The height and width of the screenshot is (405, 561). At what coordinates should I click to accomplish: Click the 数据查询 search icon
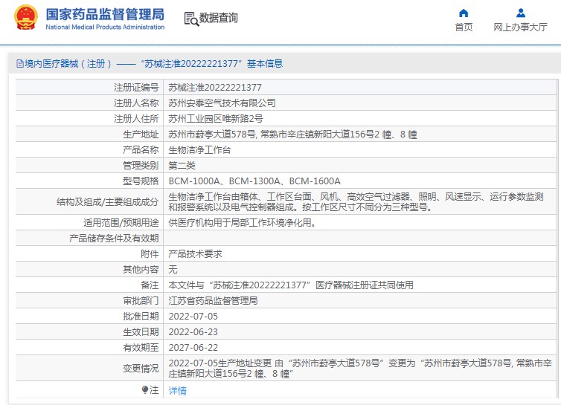pos(191,19)
